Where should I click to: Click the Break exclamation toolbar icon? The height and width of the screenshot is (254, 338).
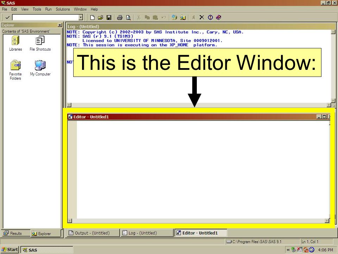[211, 18]
